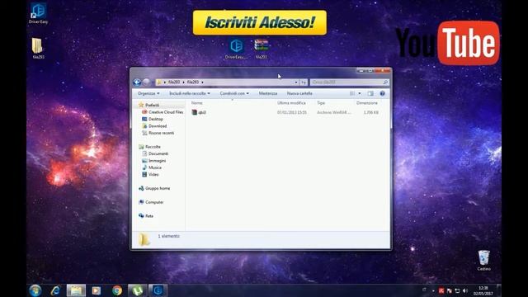Close the Explorer window

coord(383,70)
